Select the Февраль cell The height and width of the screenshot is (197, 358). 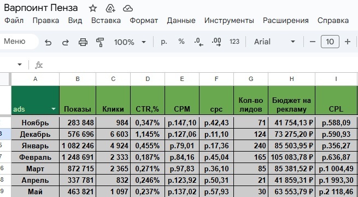35,157
